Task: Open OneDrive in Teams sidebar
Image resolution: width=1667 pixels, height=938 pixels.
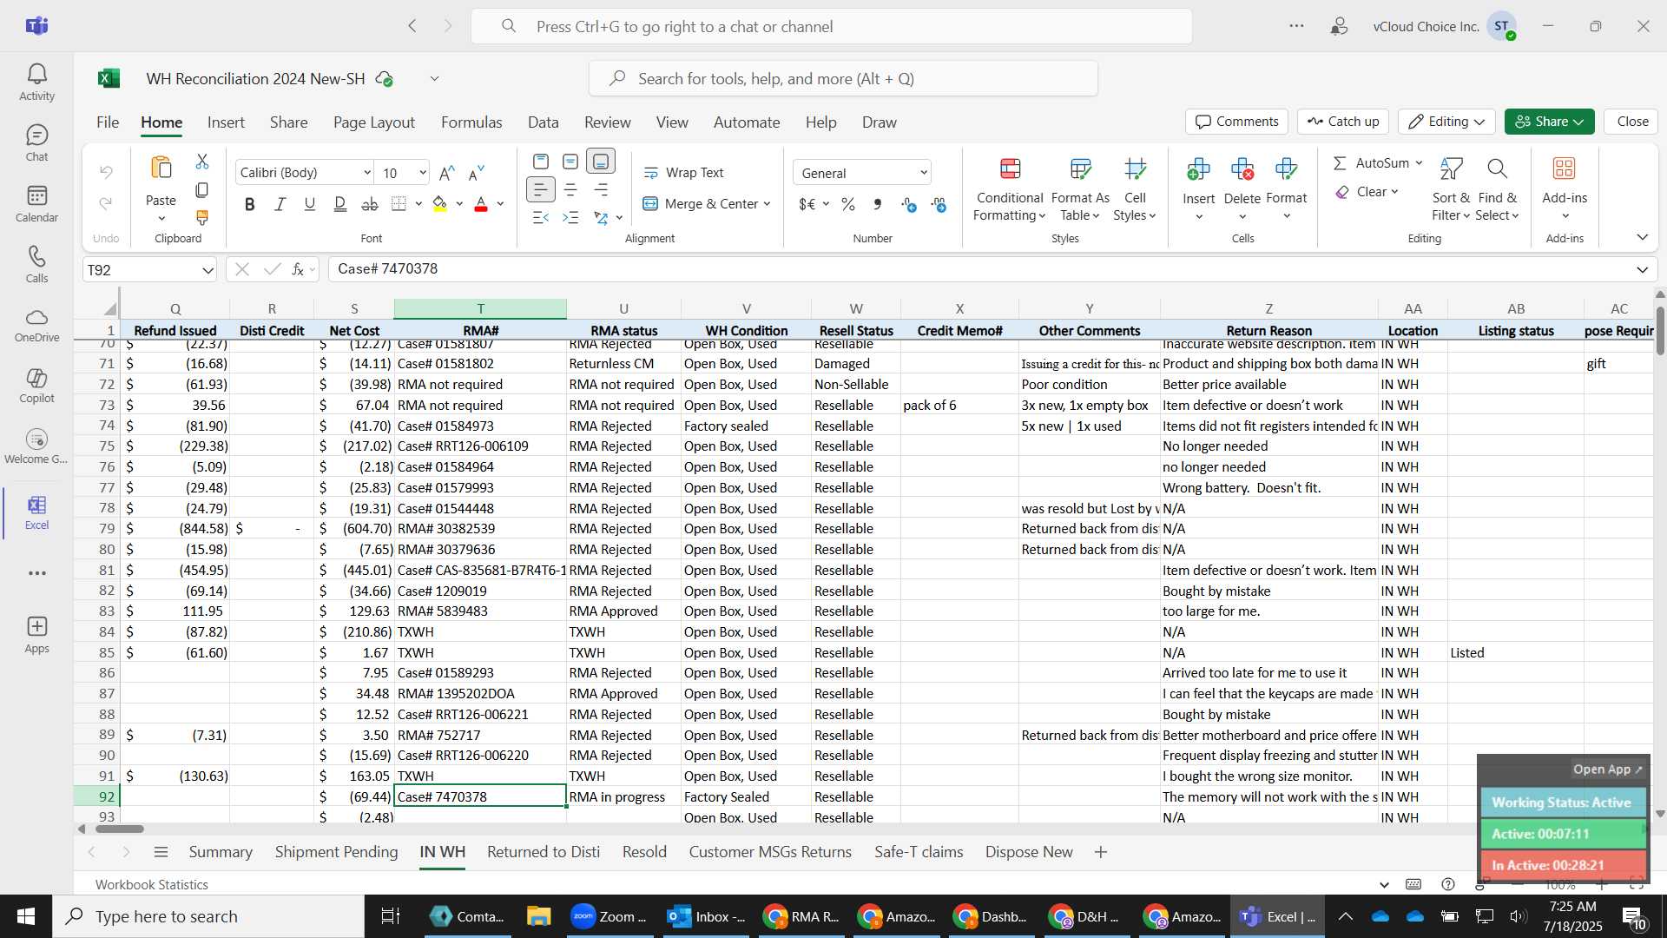Action: pyautogui.click(x=36, y=325)
